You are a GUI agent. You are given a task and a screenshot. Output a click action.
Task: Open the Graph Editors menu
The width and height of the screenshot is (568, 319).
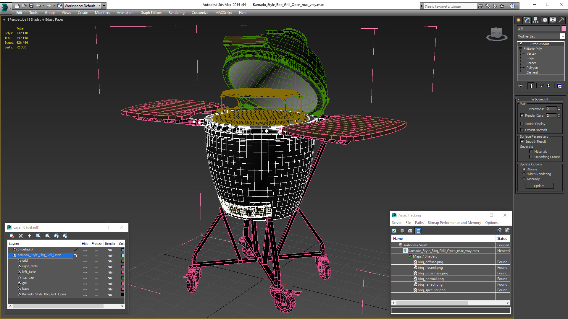coord(151,13)
